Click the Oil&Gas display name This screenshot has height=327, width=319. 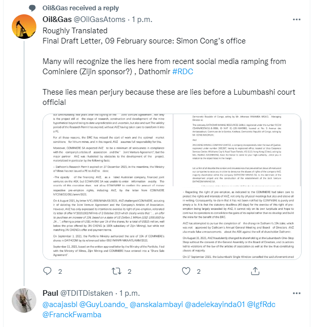[x=57, y=19]
